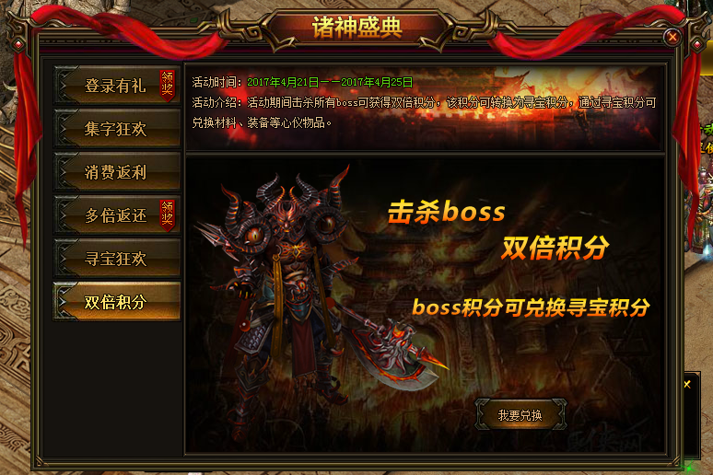Claim reward badge on 登录有礼 tab
713x475 pixels.
point(168,85)
